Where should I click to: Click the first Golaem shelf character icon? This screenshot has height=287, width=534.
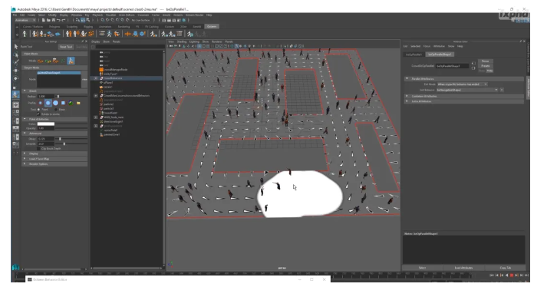(x=25, y=34)
